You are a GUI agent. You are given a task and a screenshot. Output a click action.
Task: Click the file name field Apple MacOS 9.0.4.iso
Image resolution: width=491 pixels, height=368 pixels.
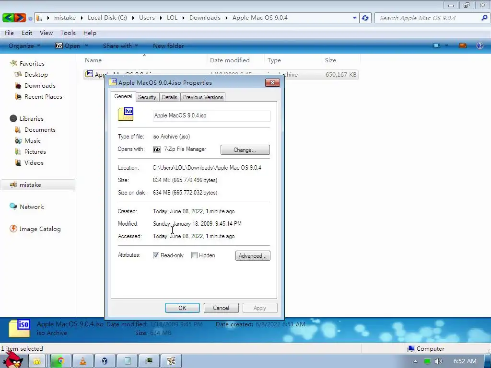(x=211, y=116)
